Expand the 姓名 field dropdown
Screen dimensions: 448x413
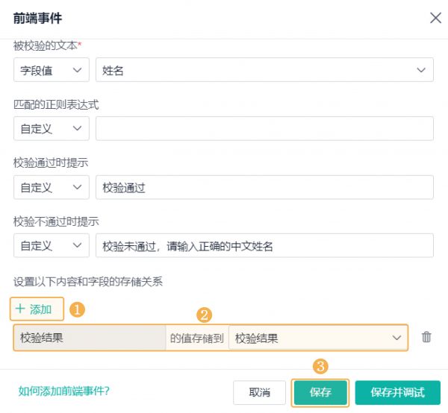pyautogui.click(x=264, y=70)
